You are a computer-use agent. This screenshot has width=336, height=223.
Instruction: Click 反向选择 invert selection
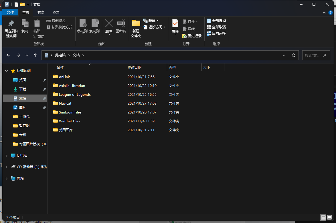pos(216,33)
